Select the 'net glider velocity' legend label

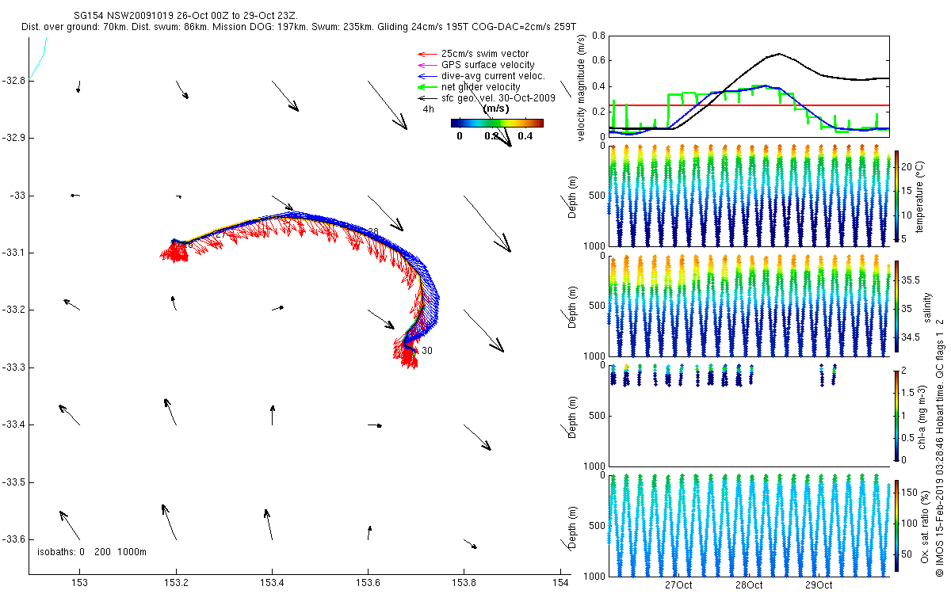(480, 87)
